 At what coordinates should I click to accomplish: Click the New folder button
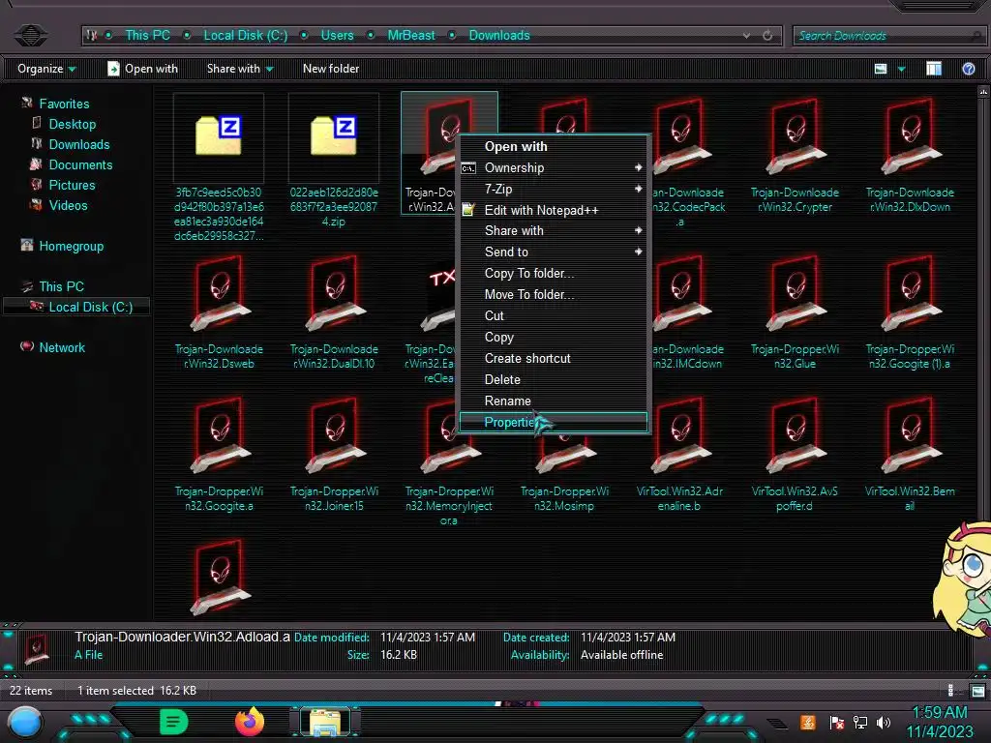click(331, 69)
